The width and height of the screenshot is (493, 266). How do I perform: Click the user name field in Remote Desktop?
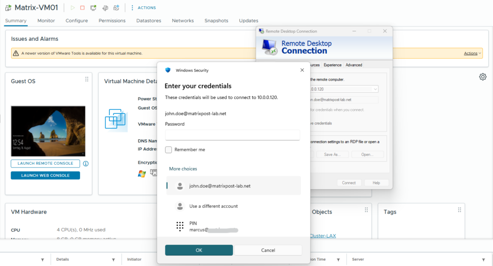344,100
